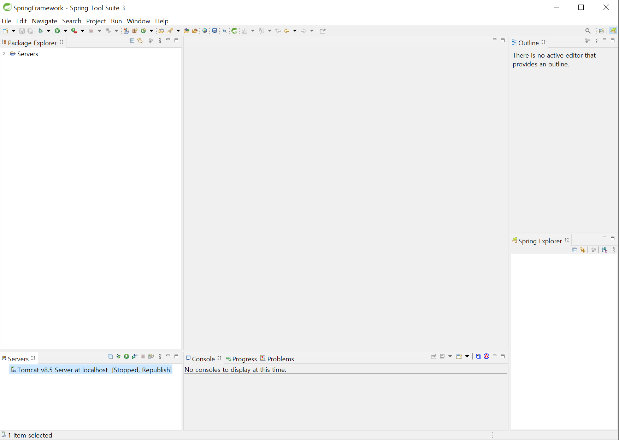Click the Open Console icon in Console view
The height and width of the screenshot is (440, 619).
point(459,356)
